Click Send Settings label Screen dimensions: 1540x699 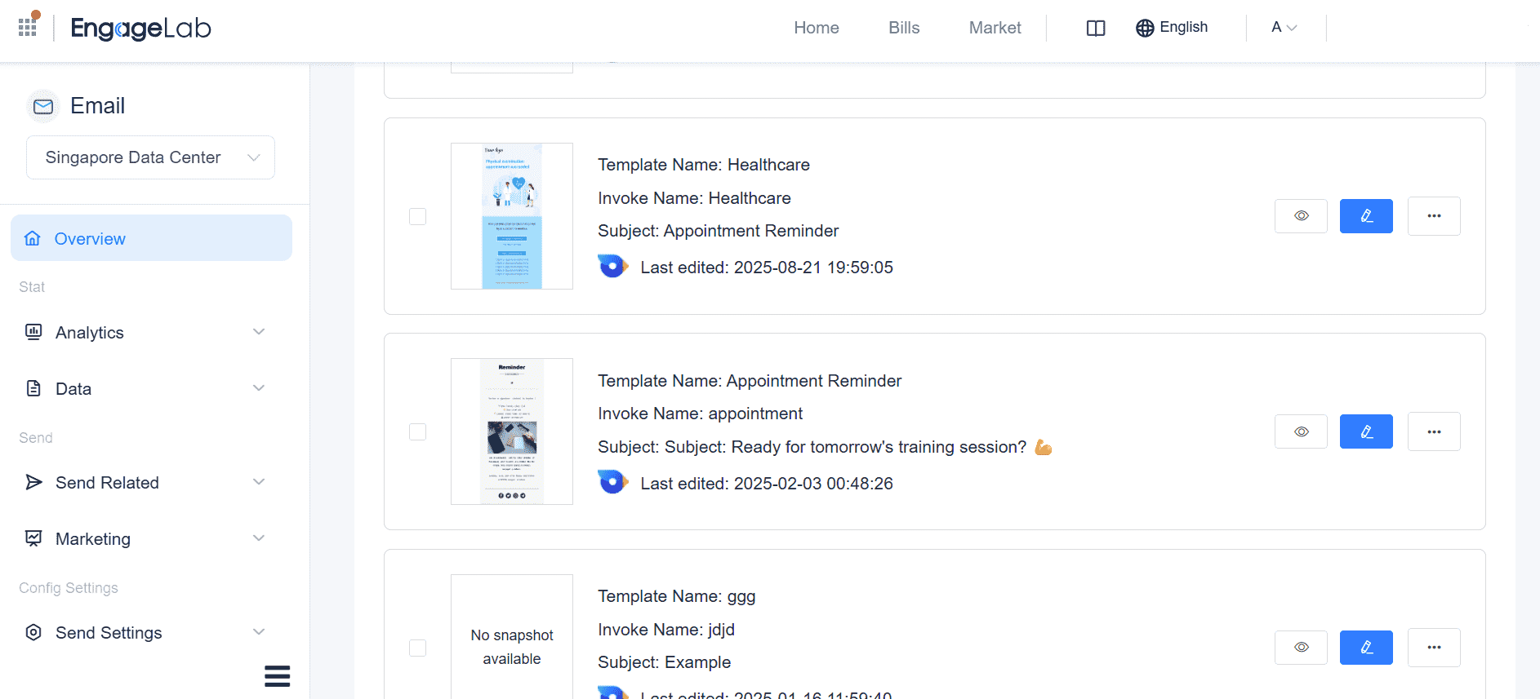coord(109,633)
